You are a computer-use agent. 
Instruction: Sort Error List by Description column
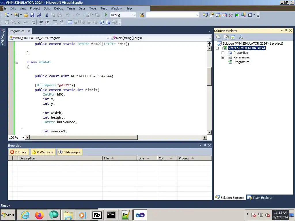pos(60,158)
